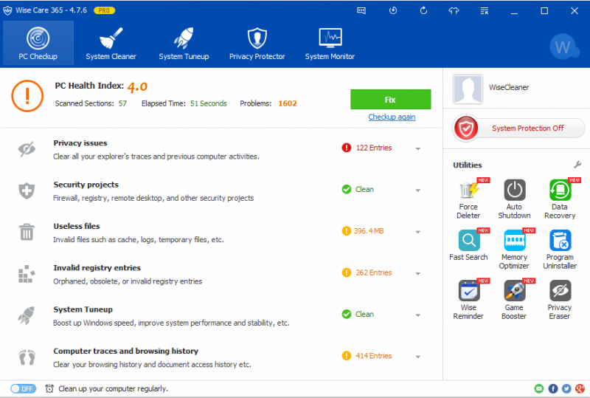Open the Twitter icon at bottom

tap(566, 388)
